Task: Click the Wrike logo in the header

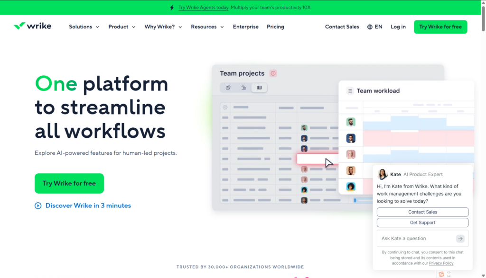Action: [32, 27]
